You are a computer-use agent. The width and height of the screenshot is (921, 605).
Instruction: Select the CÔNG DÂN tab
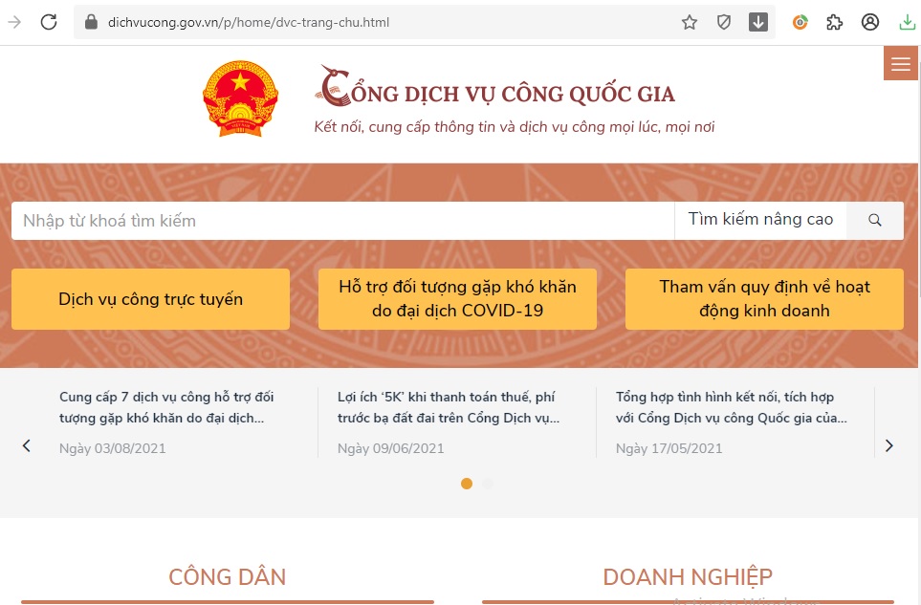[228, 577]
